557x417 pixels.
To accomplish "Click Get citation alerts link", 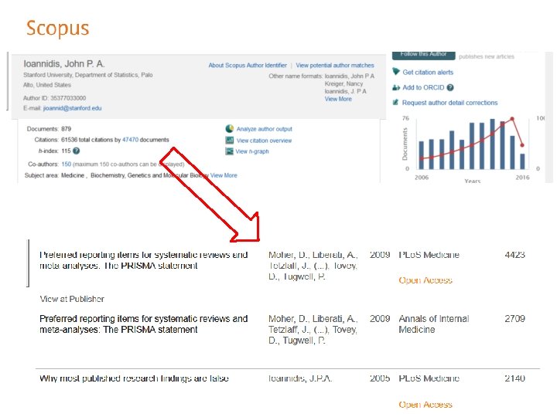I will [428, 73].
